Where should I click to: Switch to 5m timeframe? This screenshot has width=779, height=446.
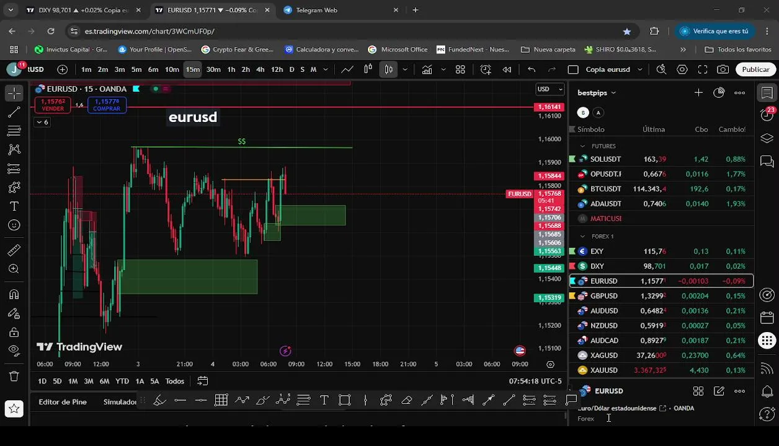(x=136, y=69)
